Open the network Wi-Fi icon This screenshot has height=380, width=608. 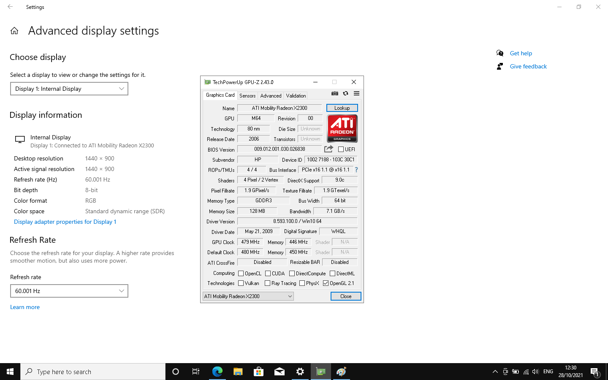tap(526, 372)
